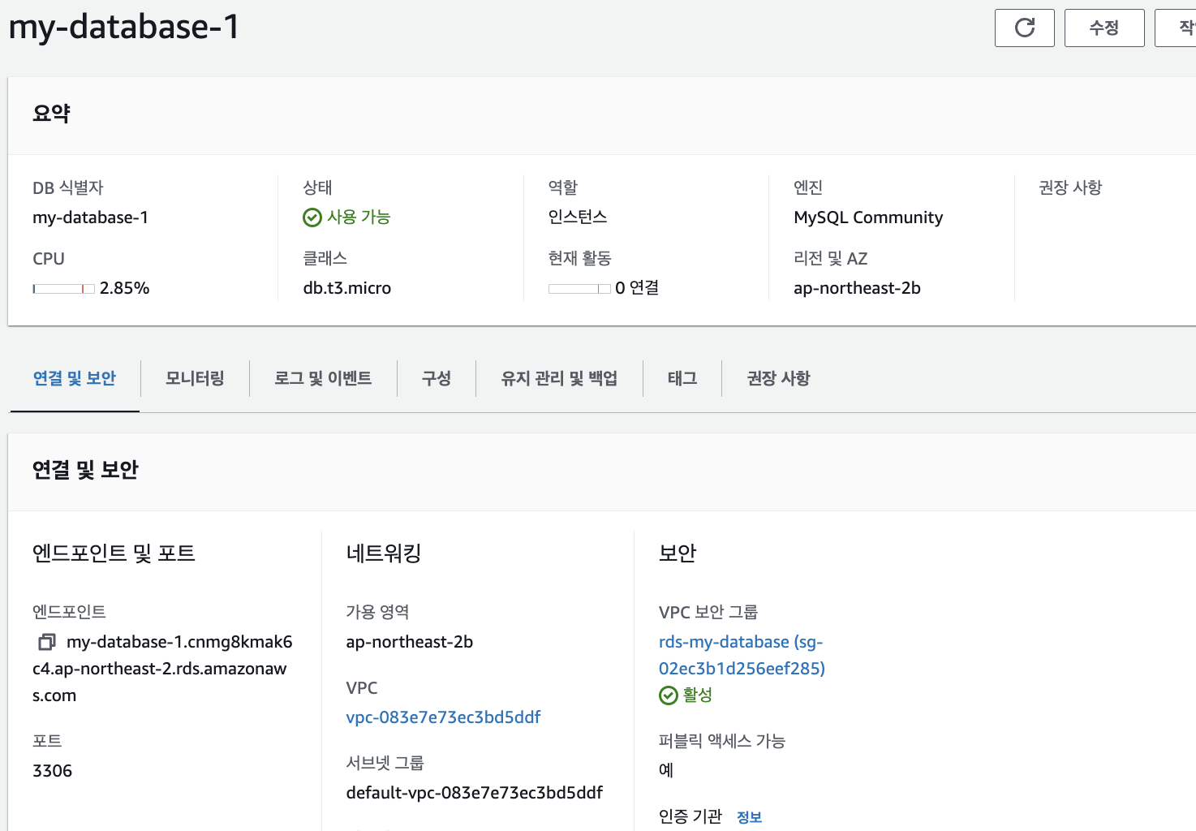This screenshot has height=831, width=1196.
Task: Click the current activity connections bar
Action: coord(579,289)
